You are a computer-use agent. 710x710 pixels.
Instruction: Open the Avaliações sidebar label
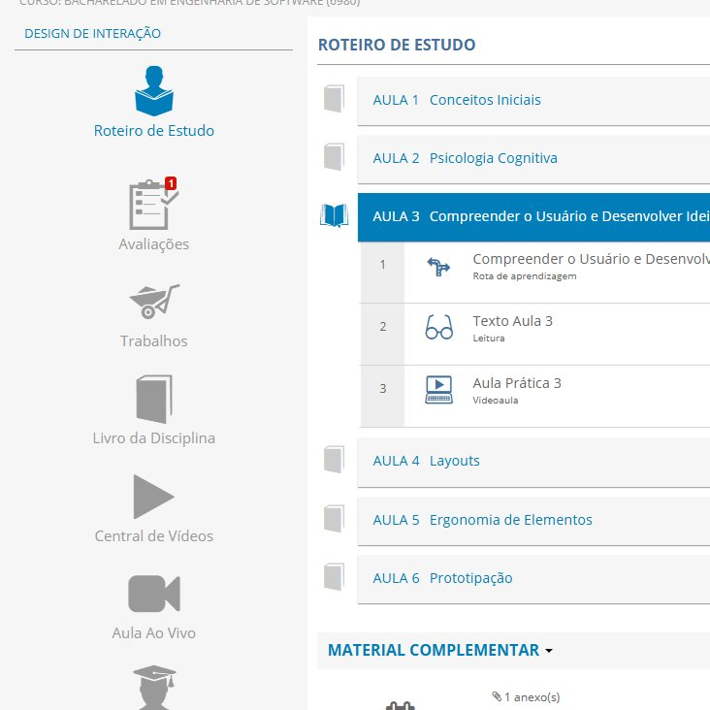[154, 244]
